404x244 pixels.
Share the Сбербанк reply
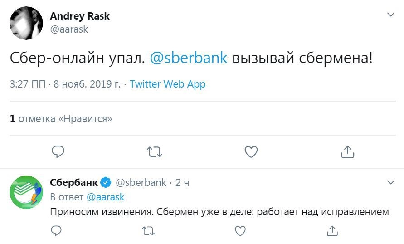click(332, 231)
